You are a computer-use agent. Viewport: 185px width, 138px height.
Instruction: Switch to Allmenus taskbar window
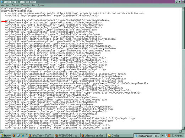(93, 136)
